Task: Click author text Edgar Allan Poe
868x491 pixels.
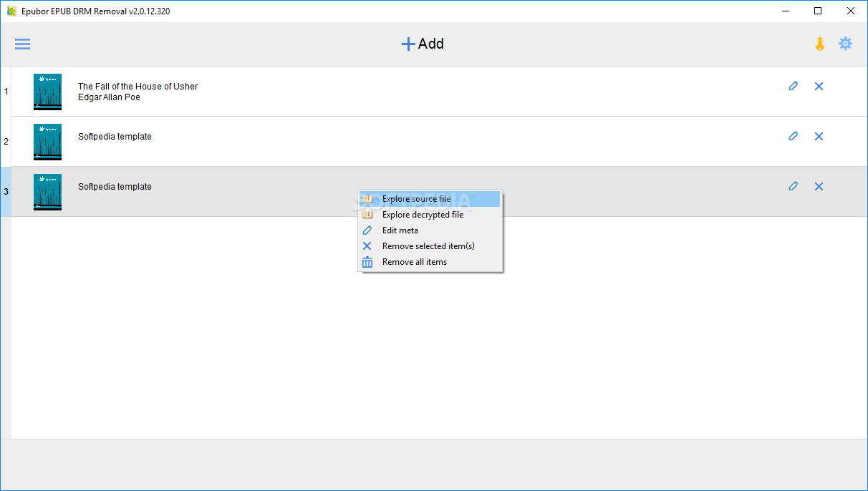Action: [x=109, y=97]
